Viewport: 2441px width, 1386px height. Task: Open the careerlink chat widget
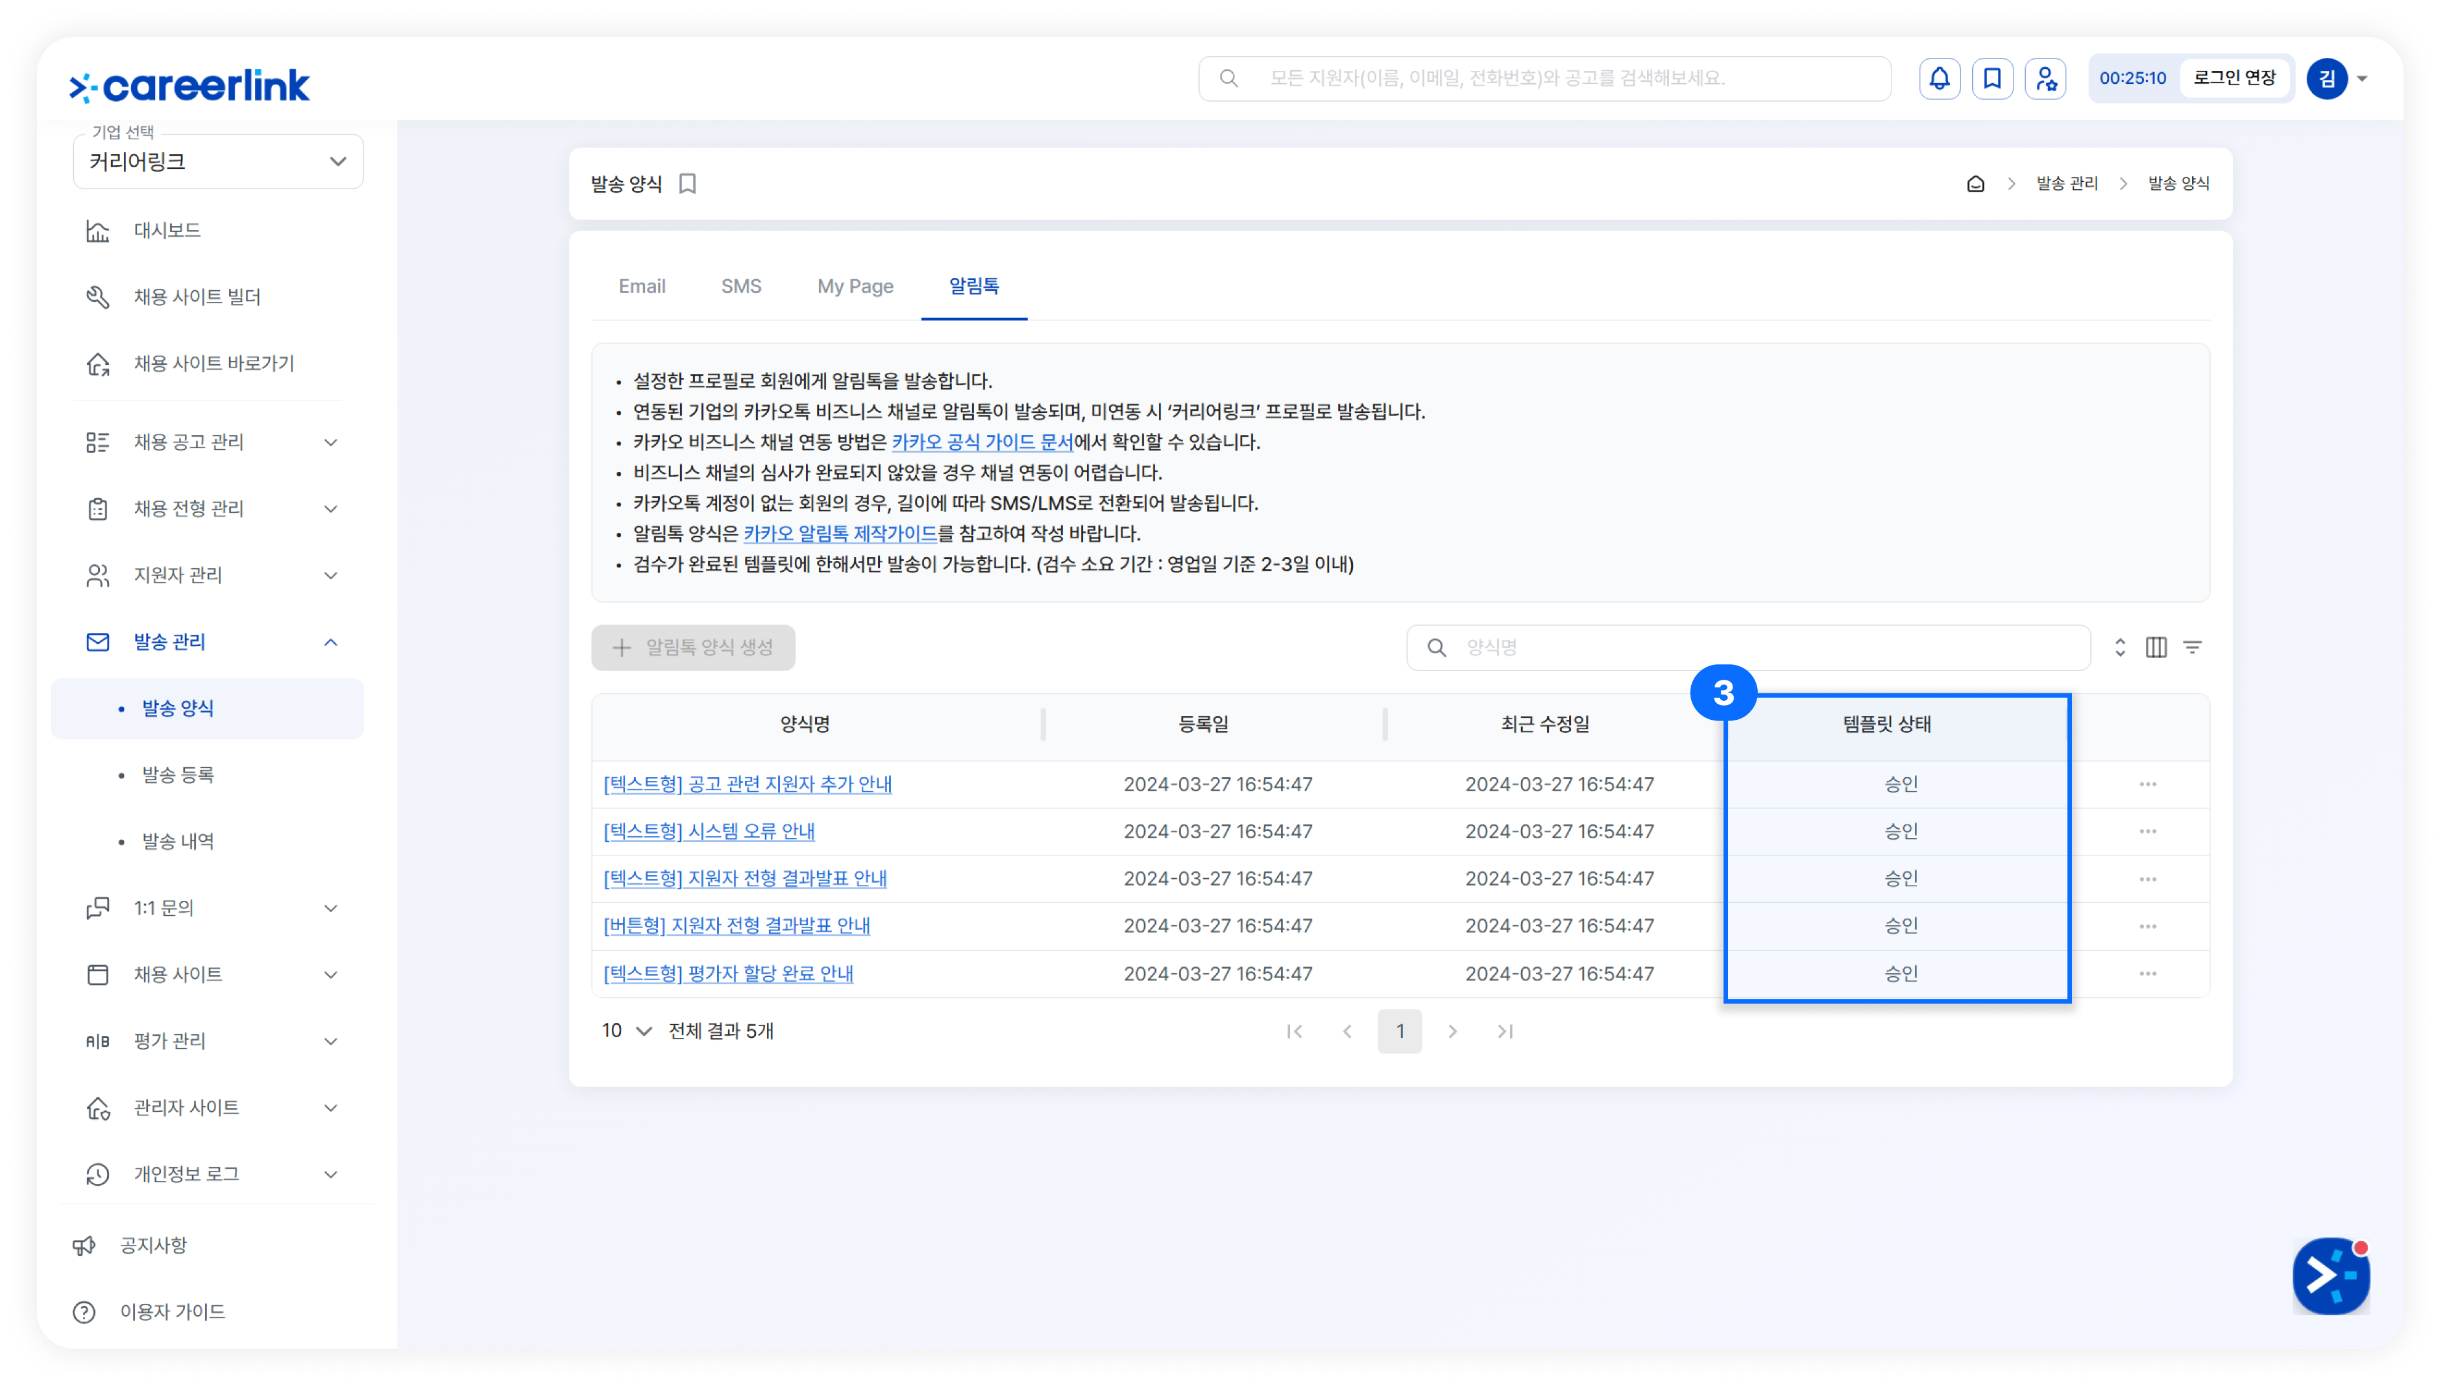click(2331, 1276)
